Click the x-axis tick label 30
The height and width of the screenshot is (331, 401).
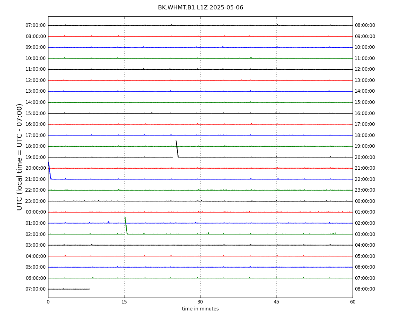click(x=200, y=302)
